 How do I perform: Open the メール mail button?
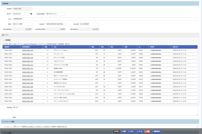point(140,131)
